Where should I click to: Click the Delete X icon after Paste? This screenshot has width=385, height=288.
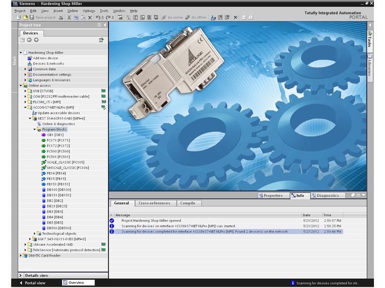(x=90, y=17)
